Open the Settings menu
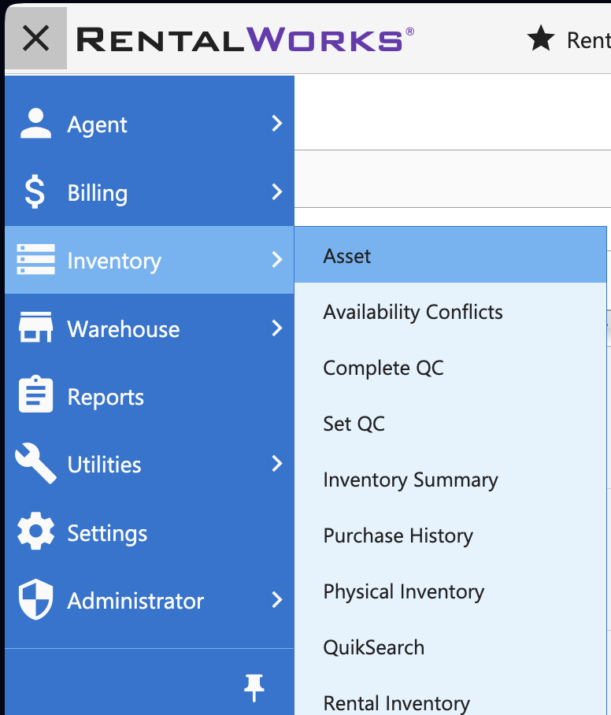611x715 pixels. [150, 532]
